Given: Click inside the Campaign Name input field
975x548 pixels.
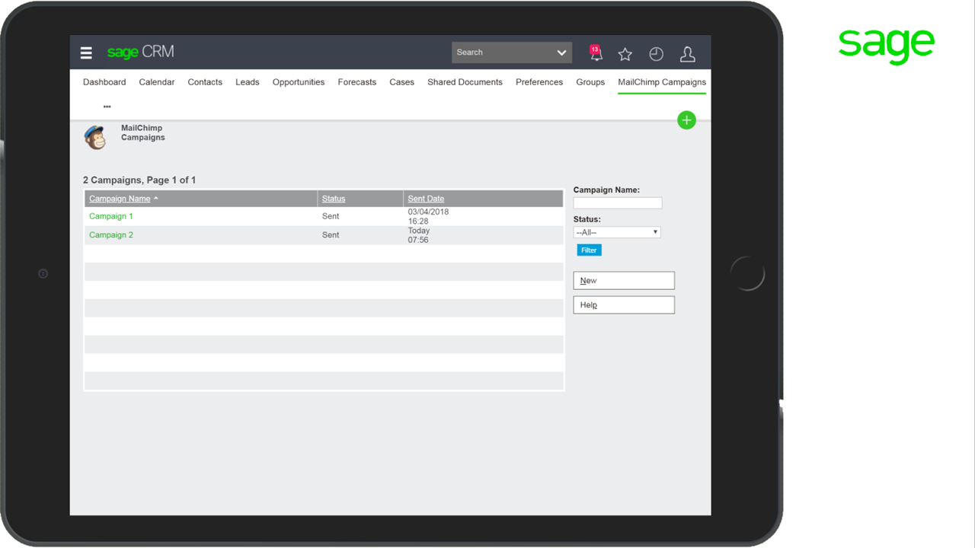Looking at the screenshot, I should coord(617,202).
